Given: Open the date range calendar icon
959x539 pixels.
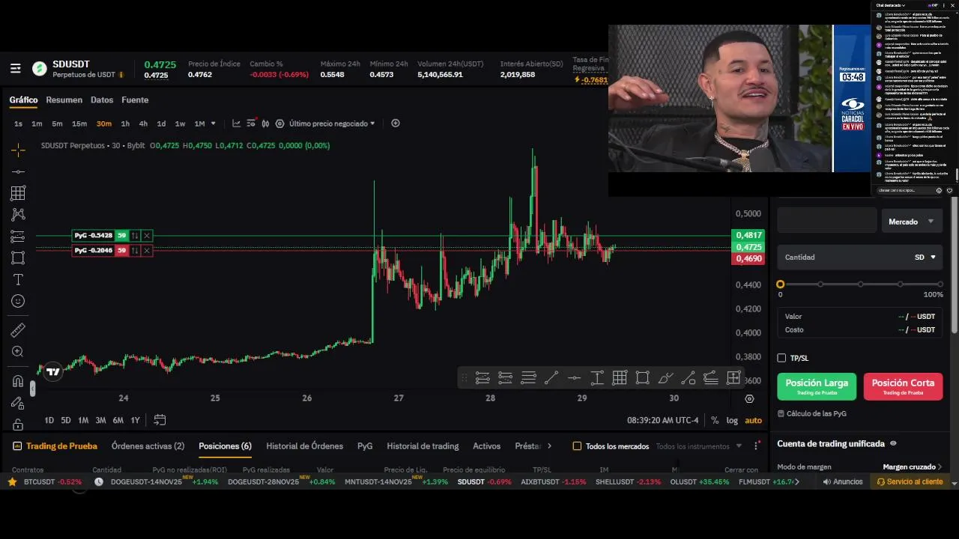Looking at the screenshot, I should coord(160,420).
